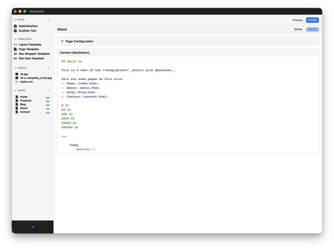Screen dimensions: 334x249
Task: Click the reorder handle for Contact page
Action: tap(48, 113)
